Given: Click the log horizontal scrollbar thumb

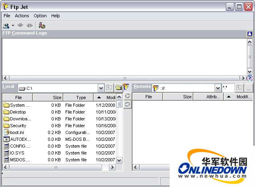Looking at the screenshot, I should (124, 78).
